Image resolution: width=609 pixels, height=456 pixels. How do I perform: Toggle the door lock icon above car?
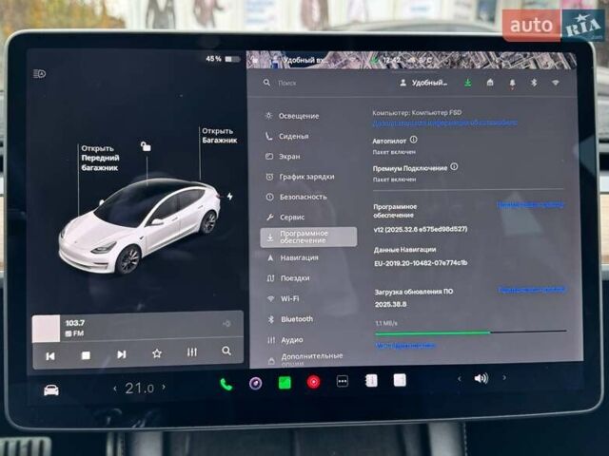point(146,146)
